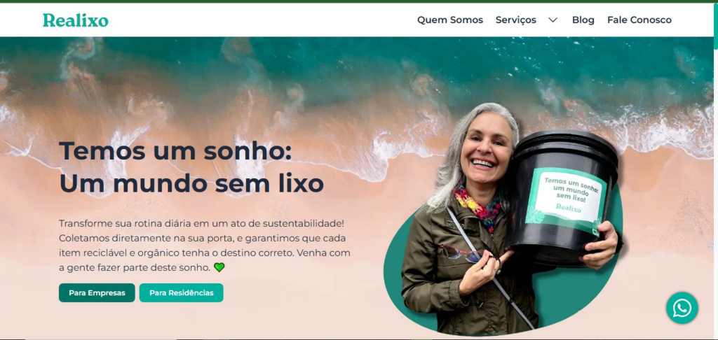Image resolution: width=718 pixels, height=340 pixels.
Task: Click the green heart emoji
Action: coord(219,267)
